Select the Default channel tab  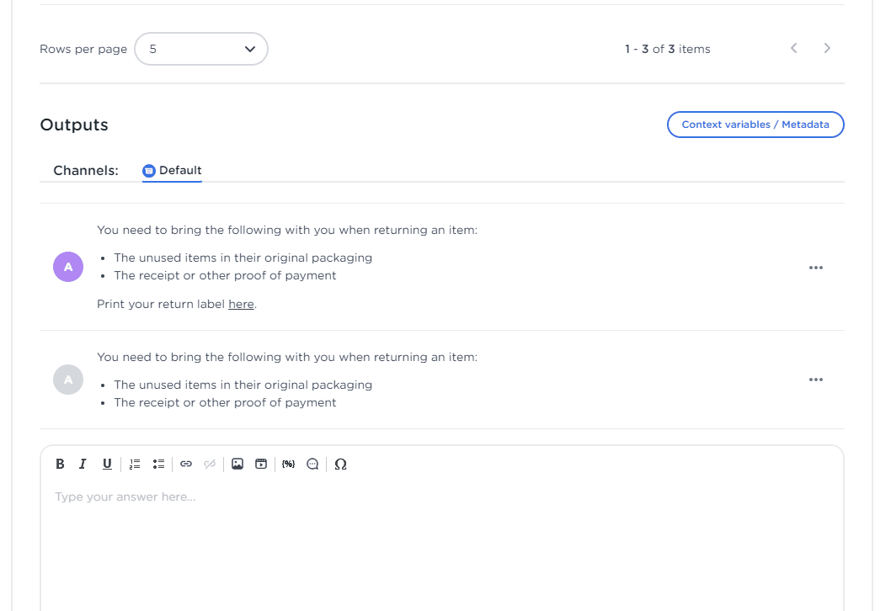pos(172,170)
